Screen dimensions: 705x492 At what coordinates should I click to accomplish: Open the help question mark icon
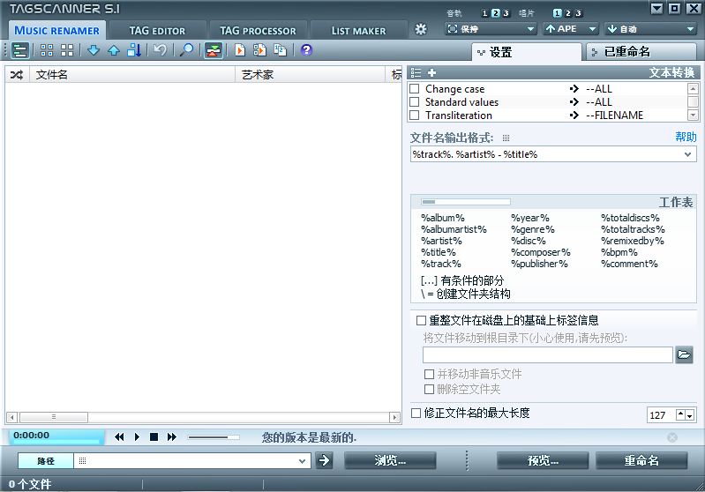pyautogui.click(x=306, y=50)
